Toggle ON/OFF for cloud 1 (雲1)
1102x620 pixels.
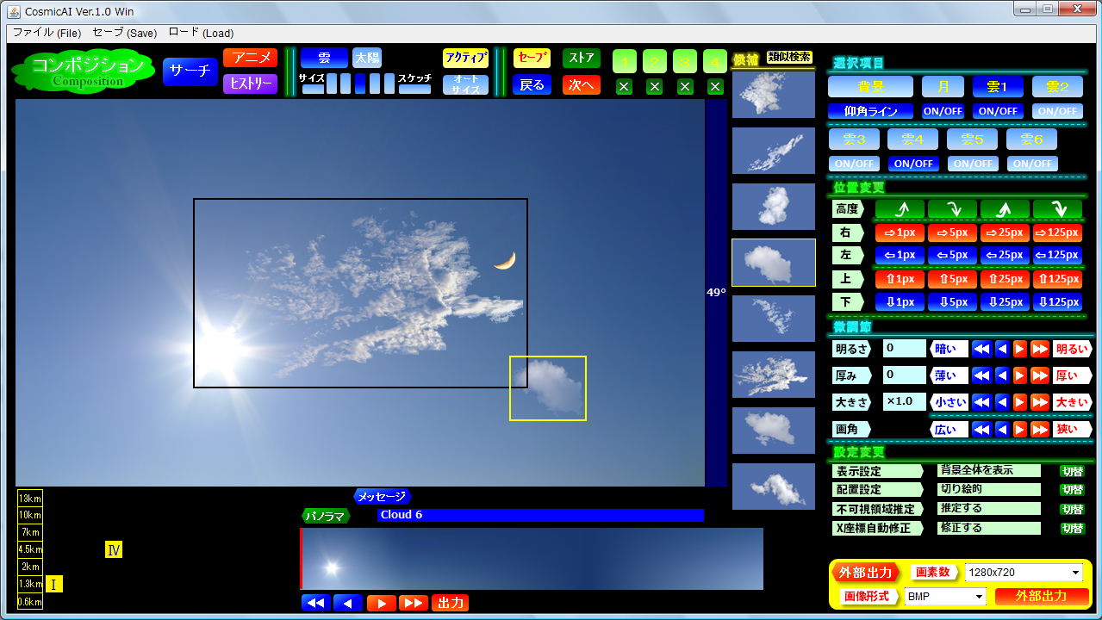(999, 111)
